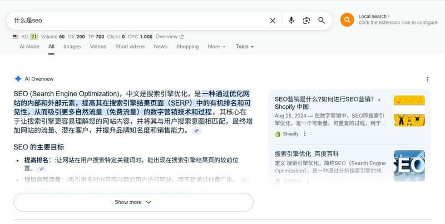
Task: Click the Clicks 0 metric
Action: pyautogui.click(x=116, y=37)
